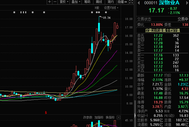Open 仅需20元查看十档行情 link

coord(163,30)
